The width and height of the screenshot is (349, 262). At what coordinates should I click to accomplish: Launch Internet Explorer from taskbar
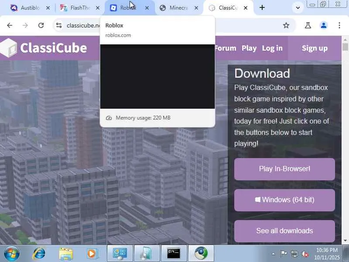click(39, 253)
